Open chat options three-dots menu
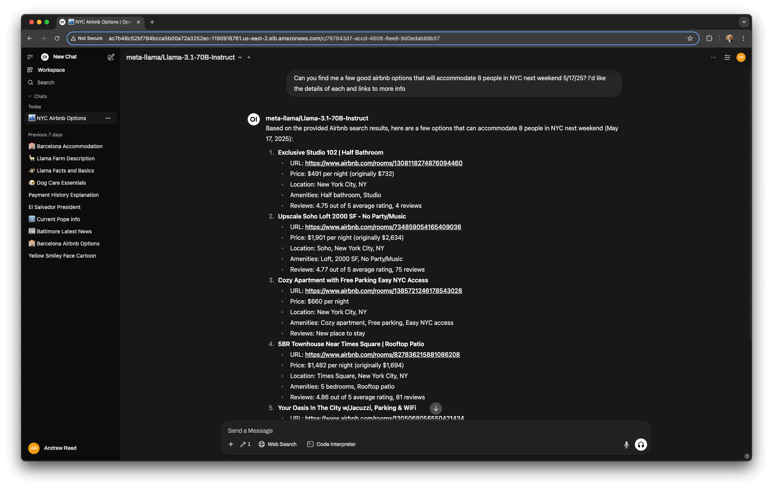The width and height of the screenshot is (773, 489). pyautogui.click(x=714, y=57)
